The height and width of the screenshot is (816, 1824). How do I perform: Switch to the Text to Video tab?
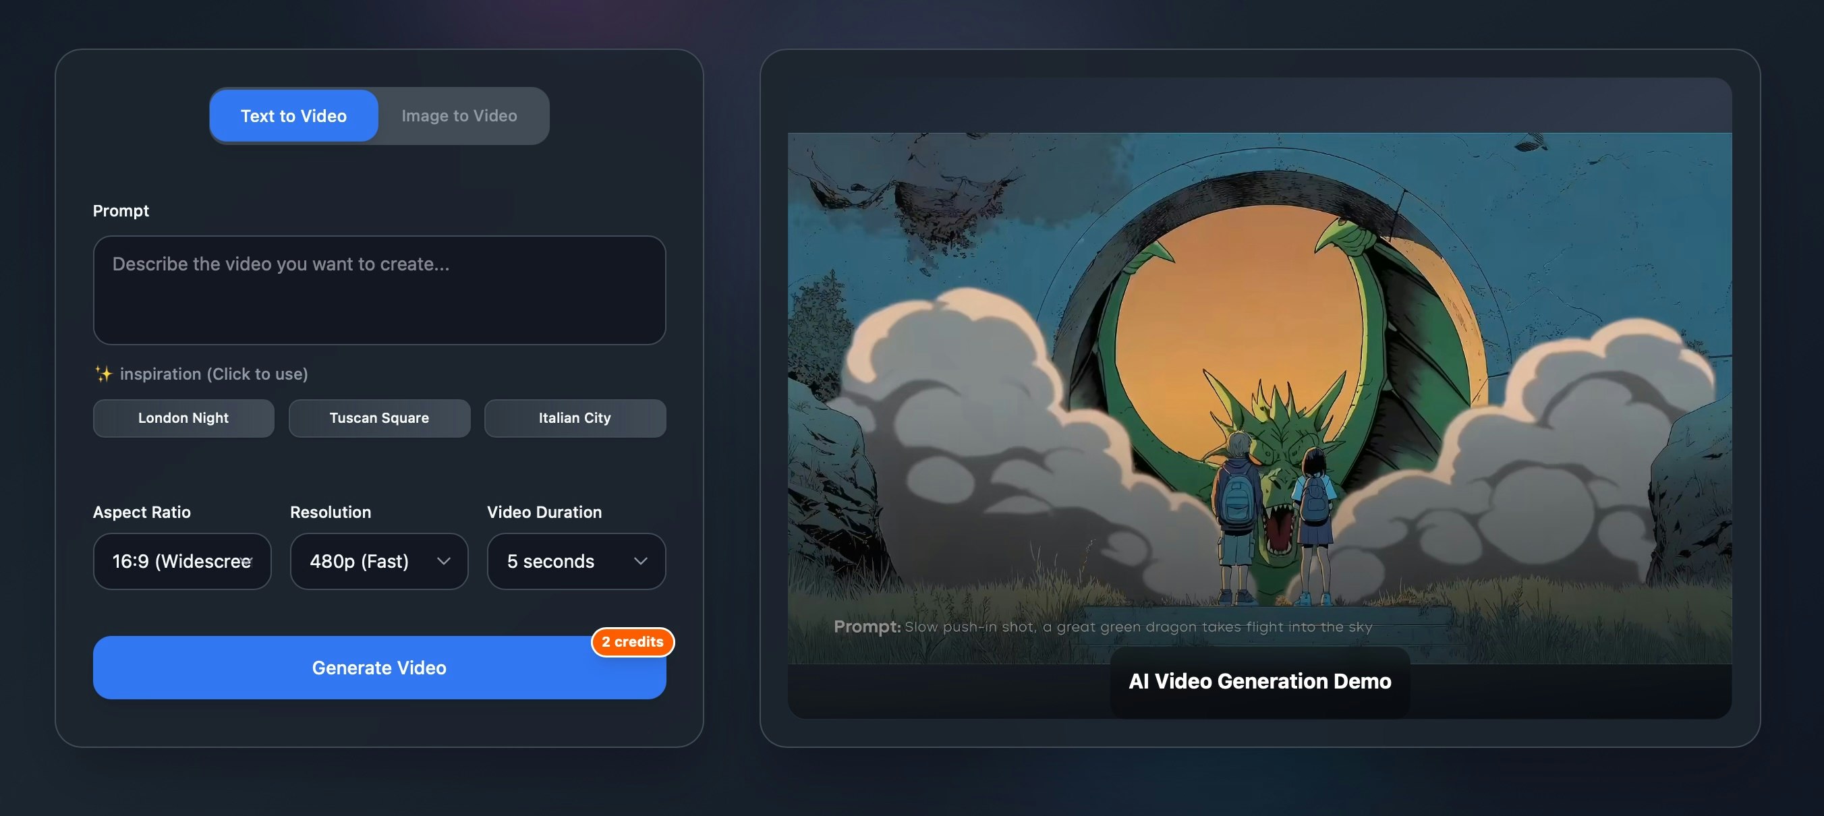[x=293, y=115]
